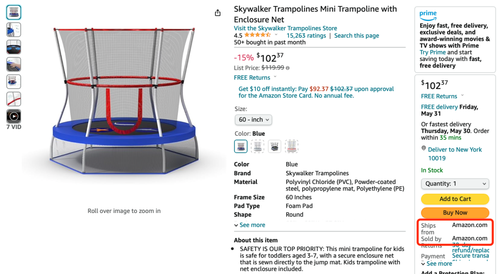This screenshot has width=497, height=274.
Task: Select the first product thumbnail image
Action: click(x=14, y=12)
